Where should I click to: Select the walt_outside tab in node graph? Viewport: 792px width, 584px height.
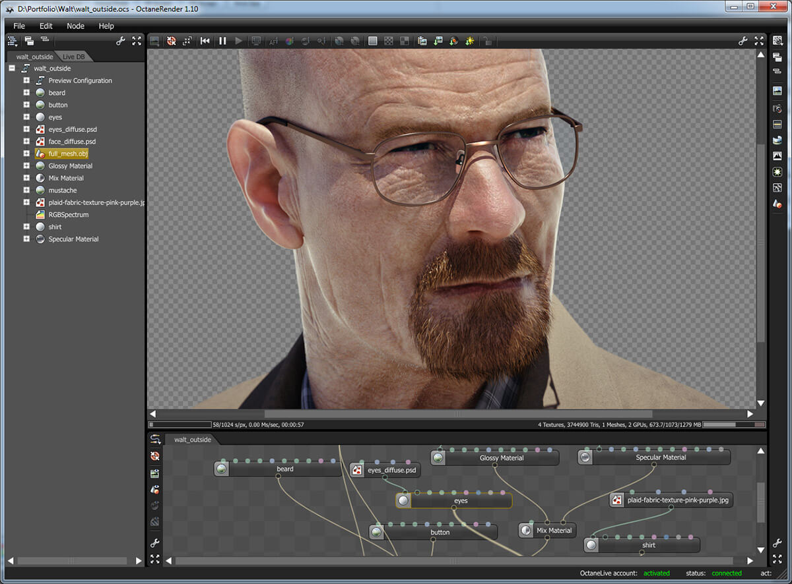(x=192, y=439)
